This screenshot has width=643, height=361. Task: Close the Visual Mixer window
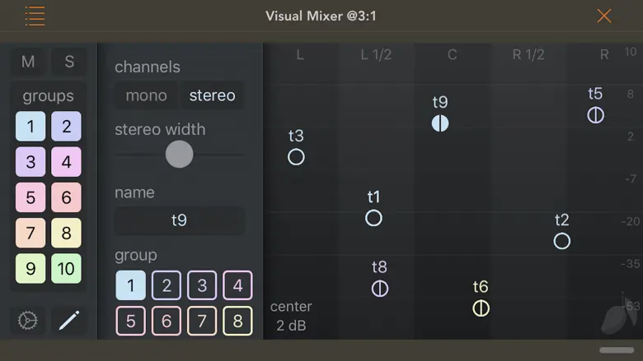pos(604,16)
